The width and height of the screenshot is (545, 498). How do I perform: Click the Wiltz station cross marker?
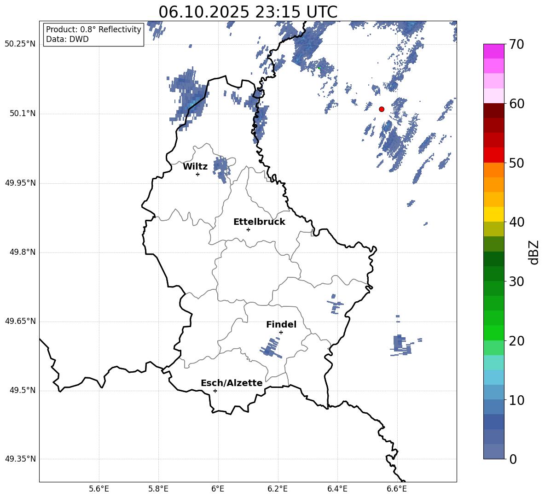(198, 174)
